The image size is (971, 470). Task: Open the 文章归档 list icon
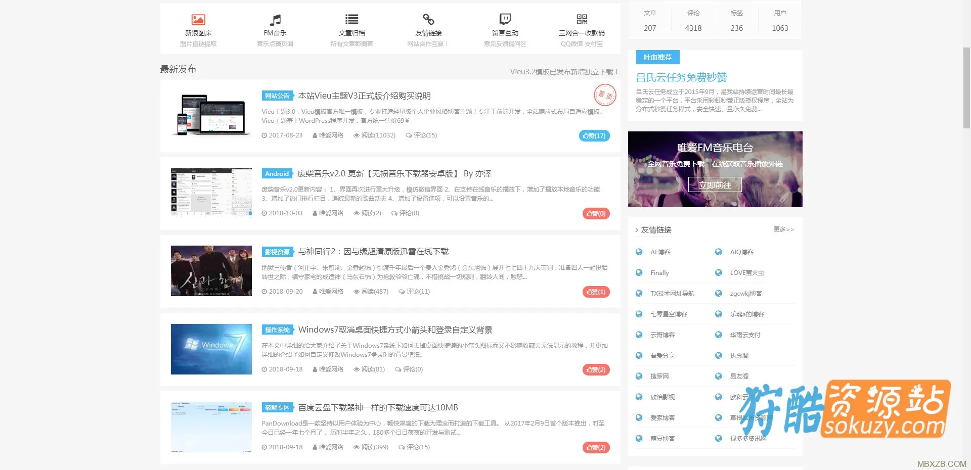(x=352, y=20)
